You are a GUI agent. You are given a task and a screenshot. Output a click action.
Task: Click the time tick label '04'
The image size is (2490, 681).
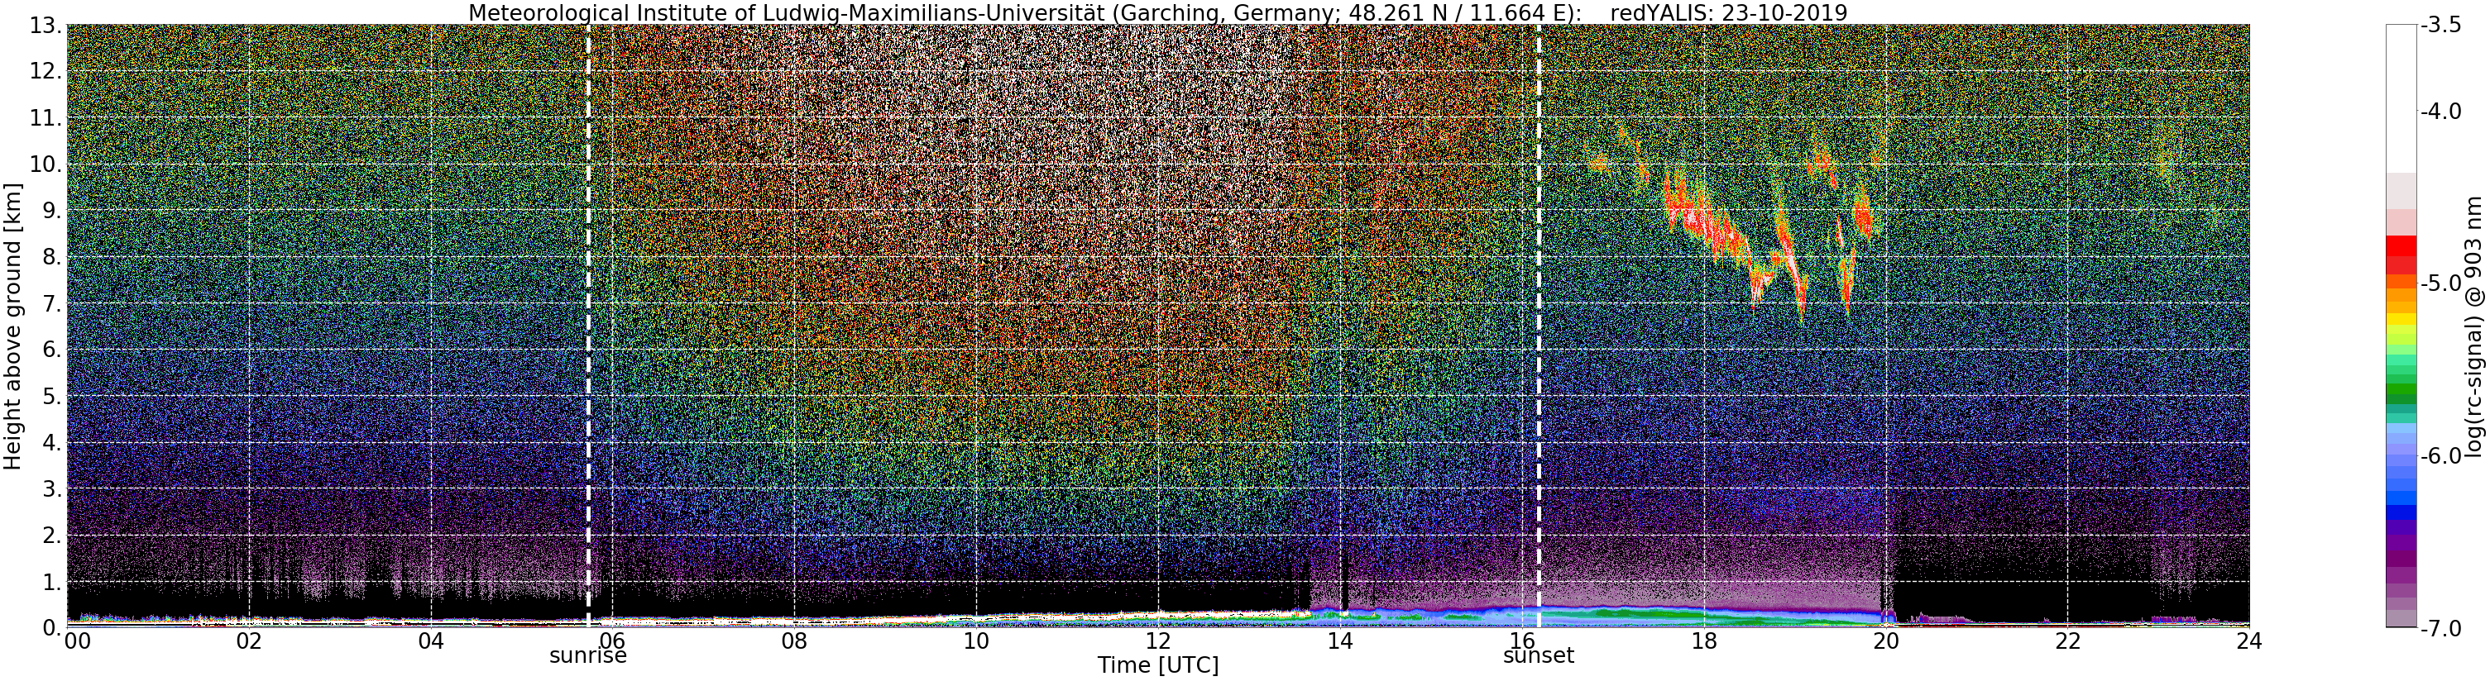431,642
